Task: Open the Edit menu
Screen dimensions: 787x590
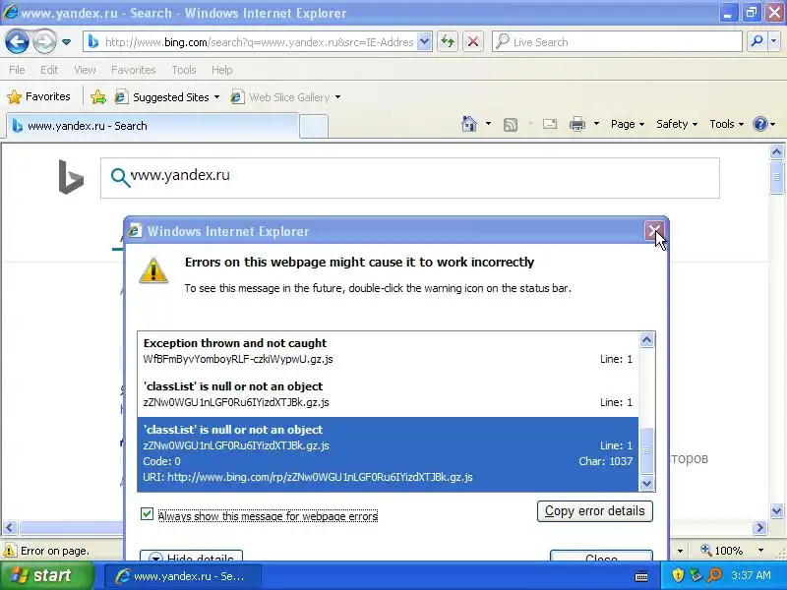Action: tap(49, 70)
